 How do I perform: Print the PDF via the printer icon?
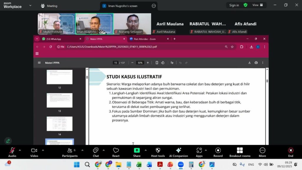click(x=256, y=63)
